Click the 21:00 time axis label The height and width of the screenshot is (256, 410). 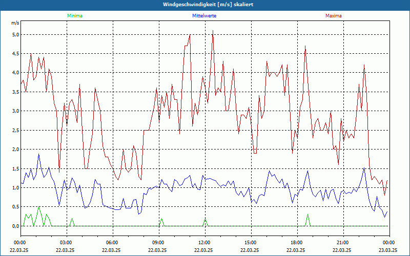[x=343, y=243]
